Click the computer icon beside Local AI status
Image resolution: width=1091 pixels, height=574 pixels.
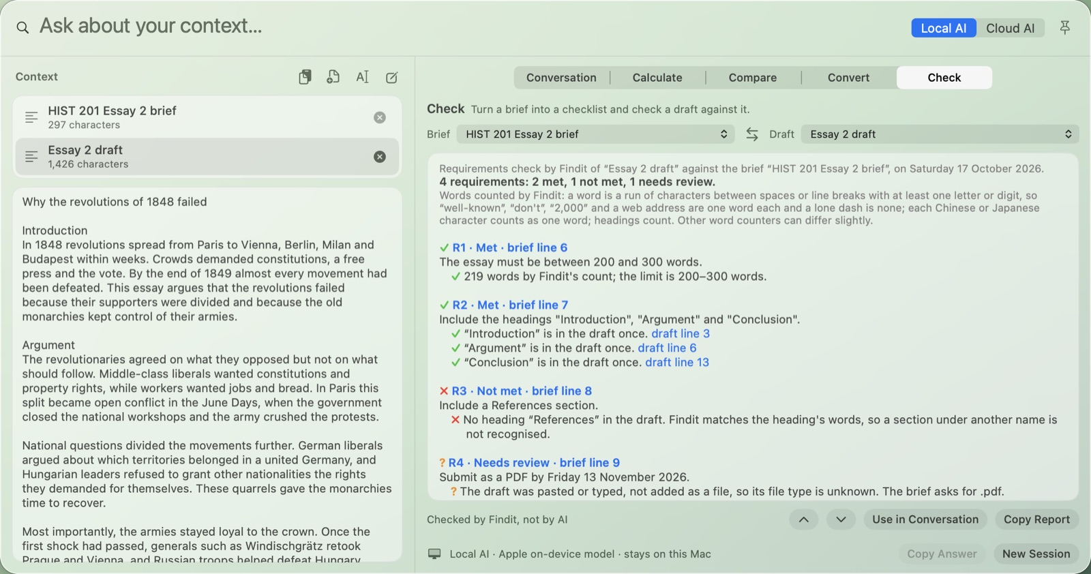coord(434,554)
